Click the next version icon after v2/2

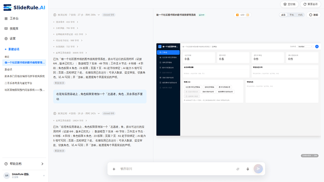coord(247,15)
